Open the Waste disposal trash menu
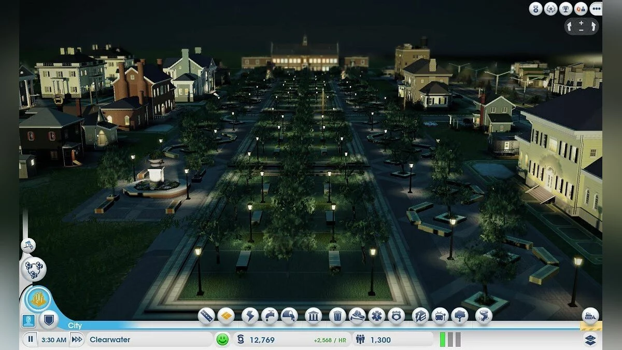The width and height of the screenshot is (622, 350). [337, 316]
